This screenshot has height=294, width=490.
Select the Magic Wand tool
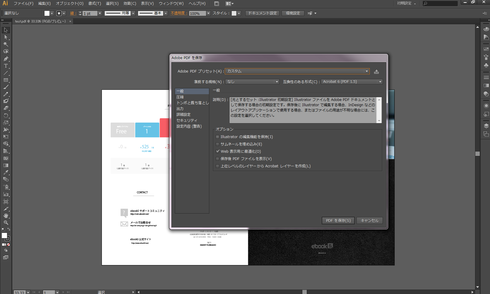coord(6,44)
